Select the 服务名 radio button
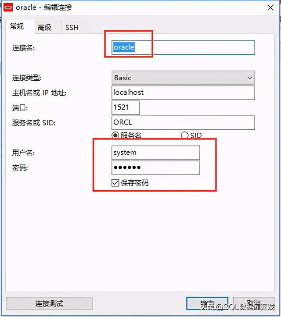The image size is (281, 317). [x=115, y=135]
